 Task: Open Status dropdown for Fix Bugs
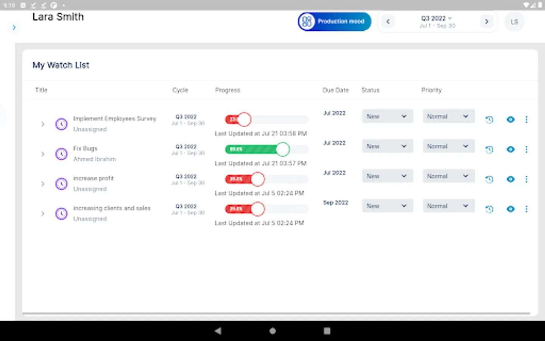coord(387,146)
